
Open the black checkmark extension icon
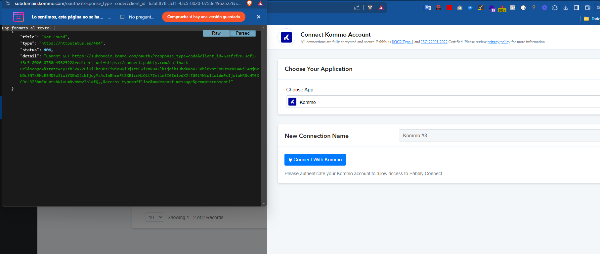(481, 8)
